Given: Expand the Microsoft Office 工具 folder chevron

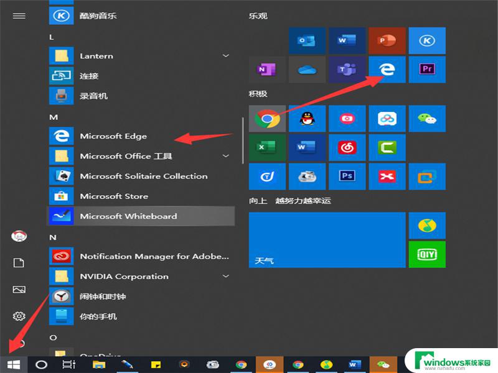Looking at the screenshot, I should [x=226, y=156].
